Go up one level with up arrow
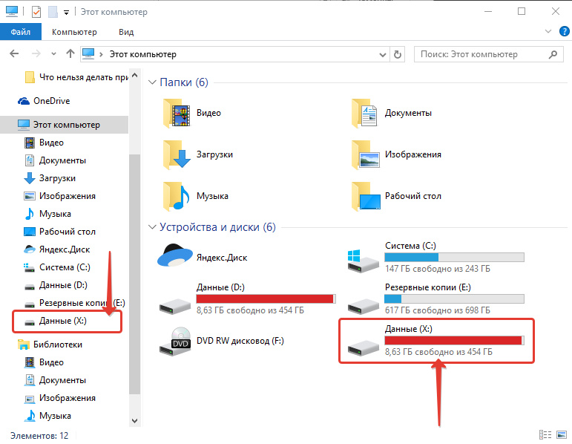572x444 pixels. point(70,54)
